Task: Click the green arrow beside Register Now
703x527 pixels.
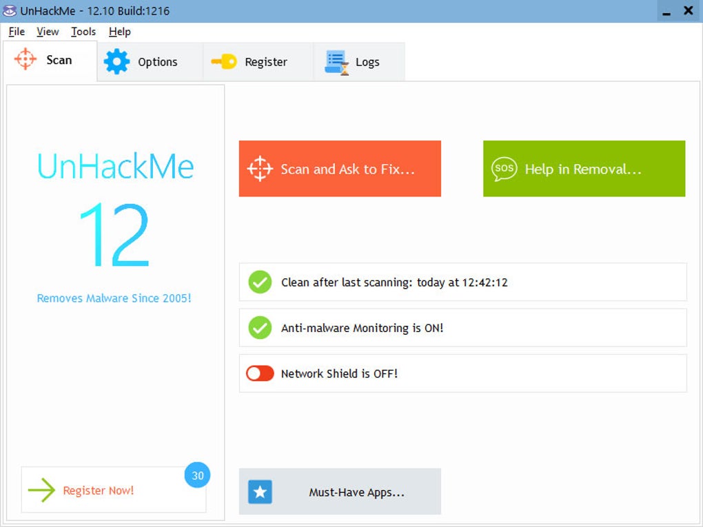Action: tap(41, 490)
